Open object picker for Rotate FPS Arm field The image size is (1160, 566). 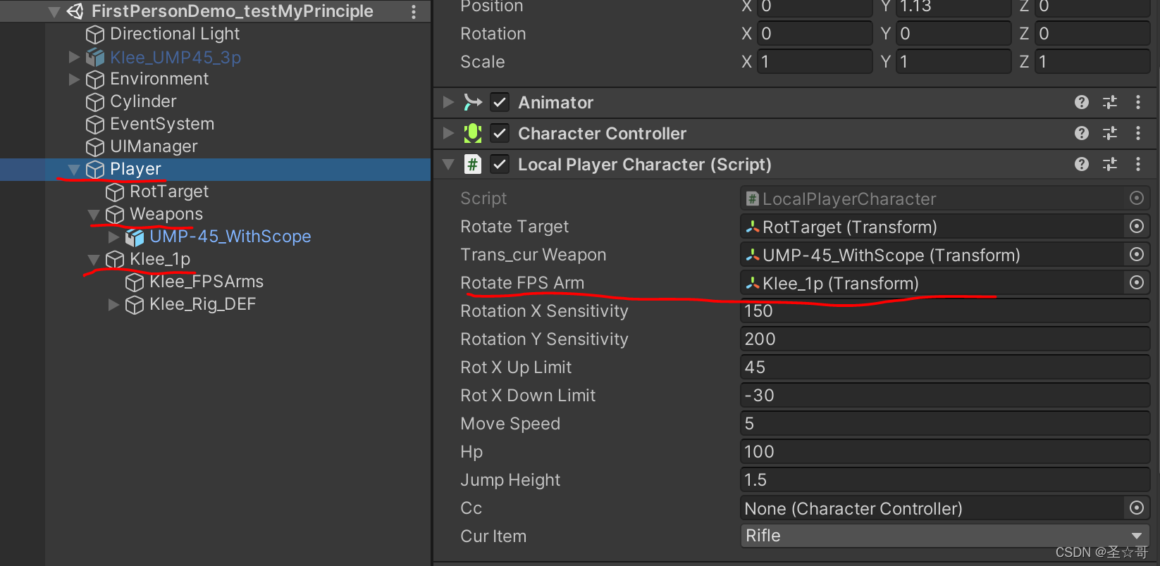click(1136, 282)
